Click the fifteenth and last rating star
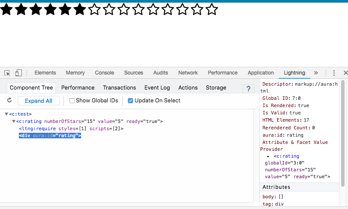 [212, 9]
